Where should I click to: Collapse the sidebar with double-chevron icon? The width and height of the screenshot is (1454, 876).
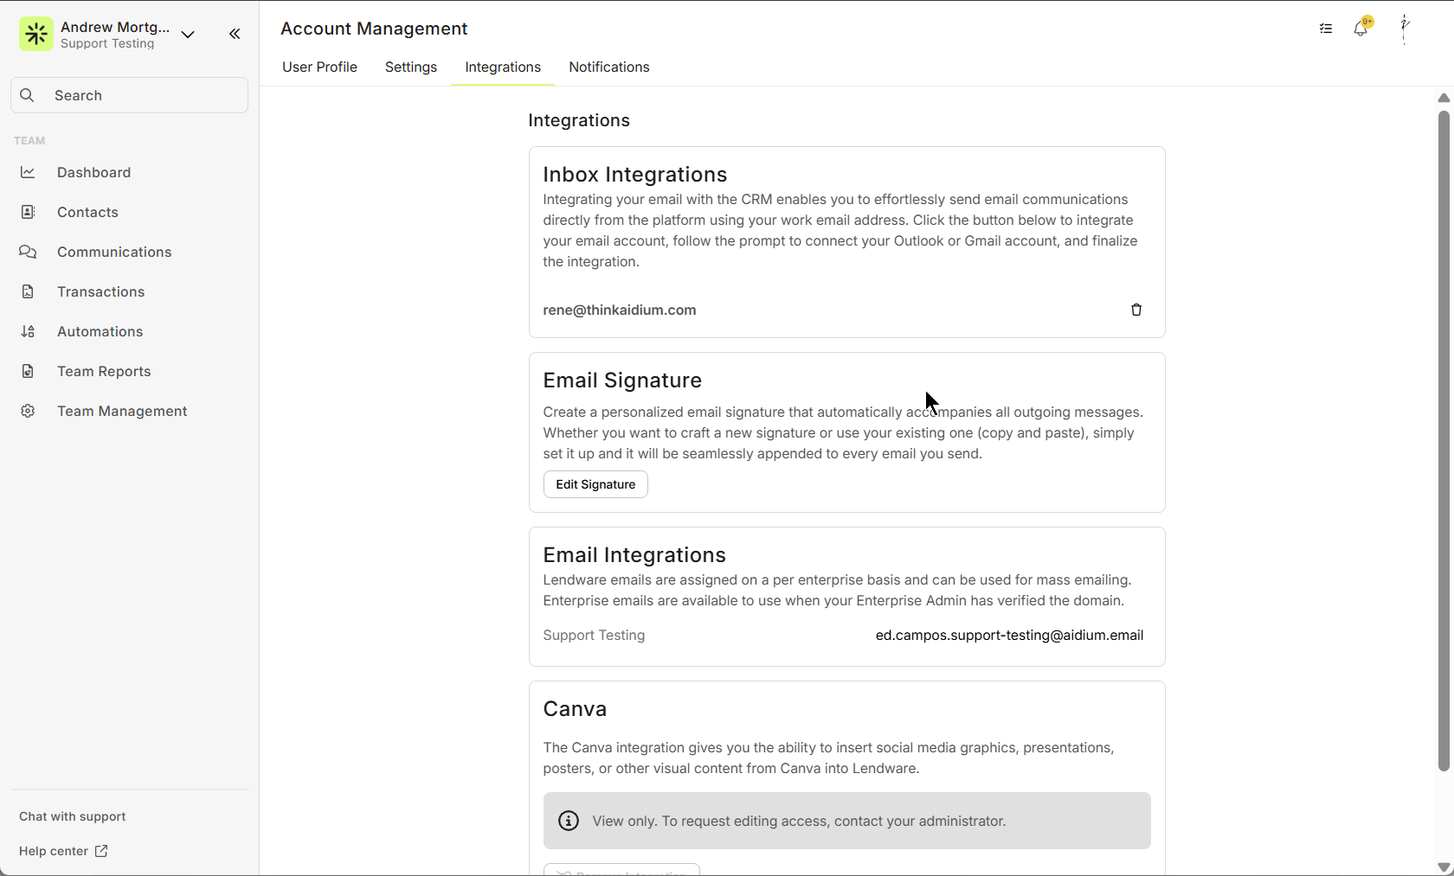(235, 34)
